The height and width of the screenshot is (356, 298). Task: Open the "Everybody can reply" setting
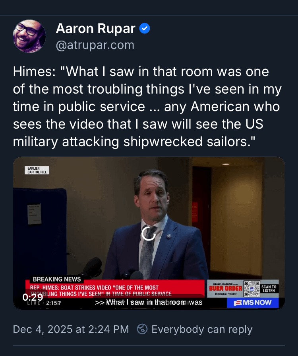pyautogui.click(x=202, y=329)
